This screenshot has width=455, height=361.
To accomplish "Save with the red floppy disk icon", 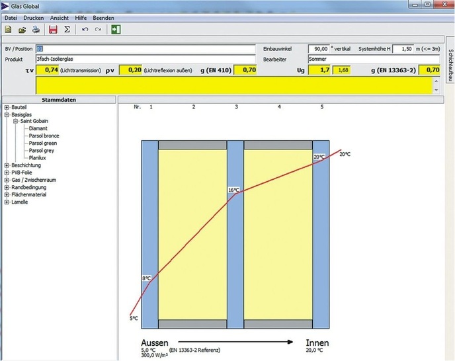I will pyautogui.click(x=54, y=30).
